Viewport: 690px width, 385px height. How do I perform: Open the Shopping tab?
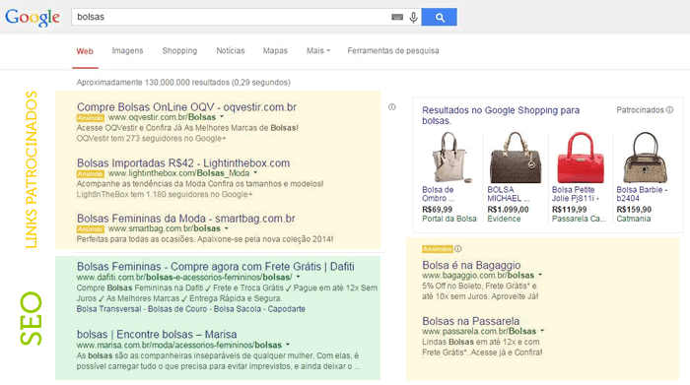pos(179,51)
